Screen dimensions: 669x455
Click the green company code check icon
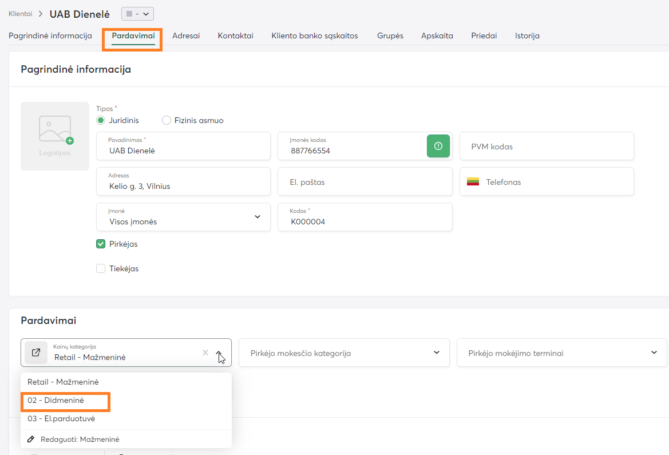pos(439,146)
